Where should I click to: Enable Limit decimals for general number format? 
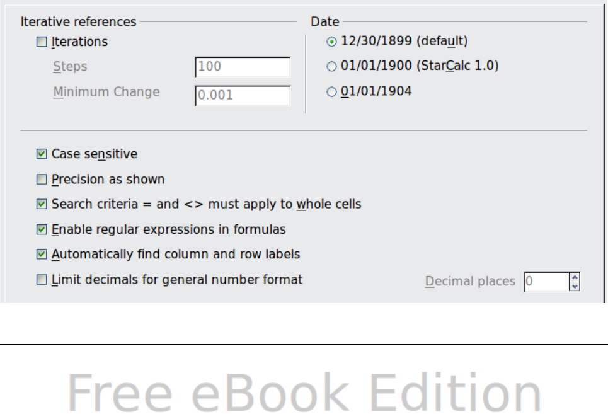pos(42,280)
